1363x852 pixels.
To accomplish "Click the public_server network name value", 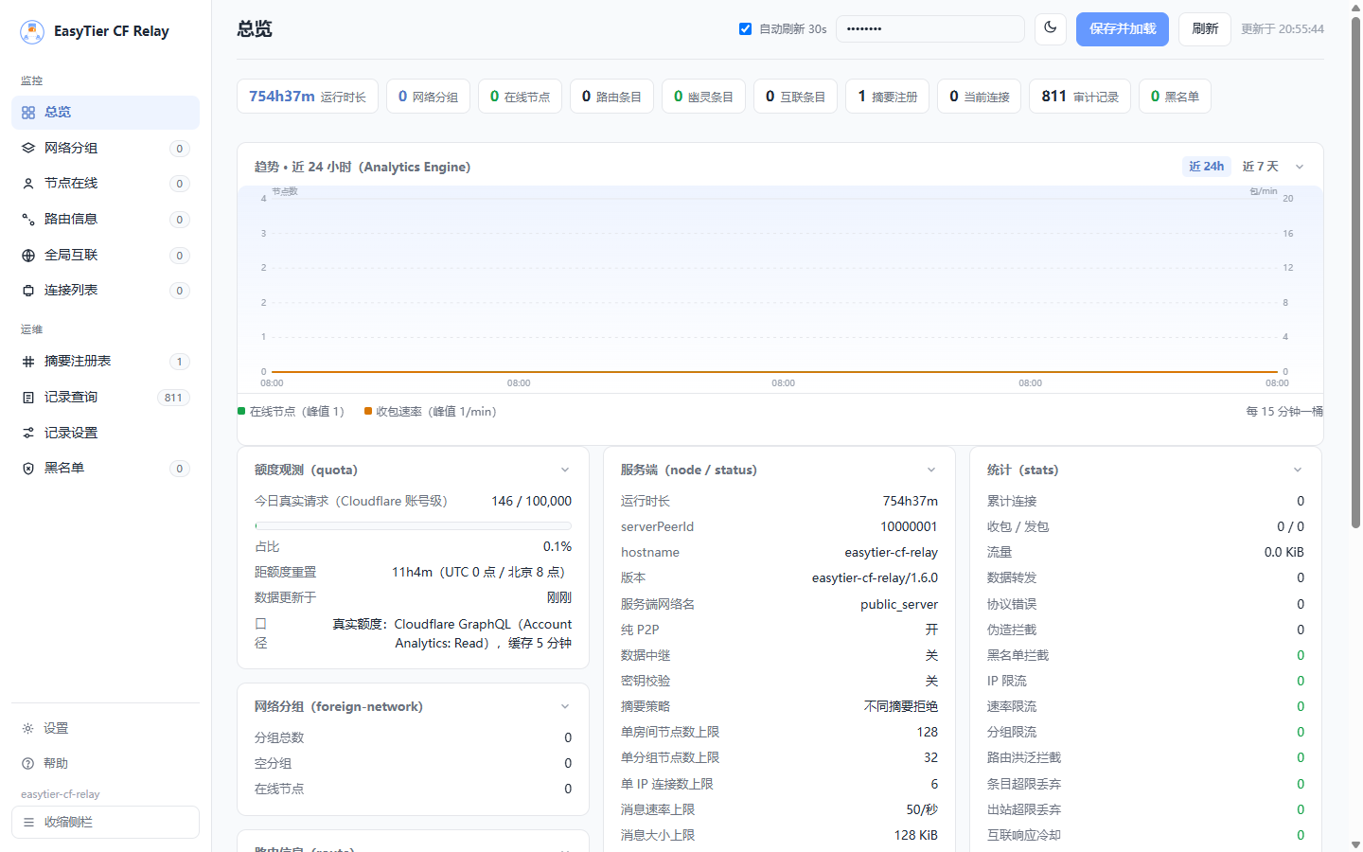I will (x=899, y=605).
